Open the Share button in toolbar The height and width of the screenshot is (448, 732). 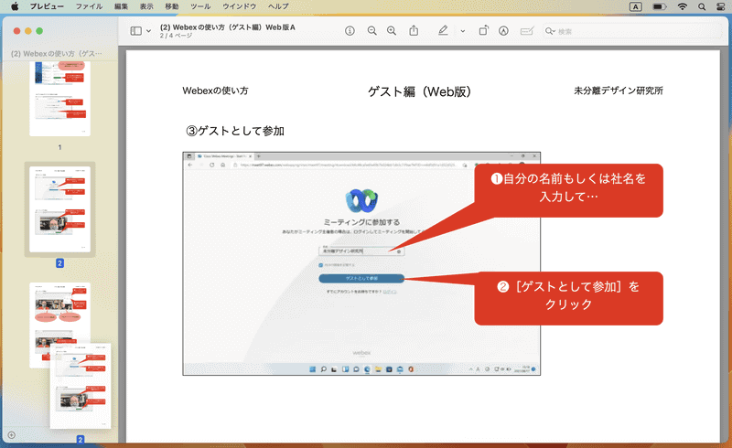pos(414,31)
